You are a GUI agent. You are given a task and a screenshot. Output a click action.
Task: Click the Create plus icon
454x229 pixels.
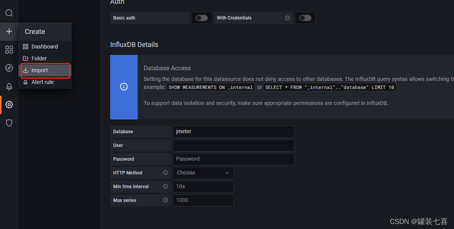[9, 31]
